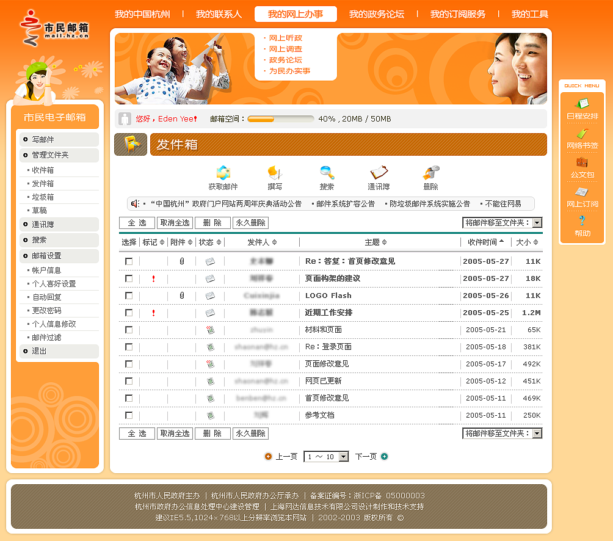Click the 取消全选 button
The height and width of the screenshot is (541, 613).
click(x=175, y=223)
